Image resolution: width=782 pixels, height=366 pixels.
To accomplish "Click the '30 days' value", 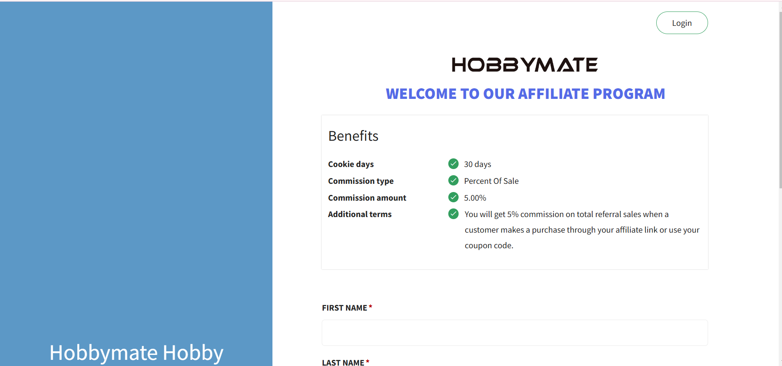I will (x=478, y=164).
